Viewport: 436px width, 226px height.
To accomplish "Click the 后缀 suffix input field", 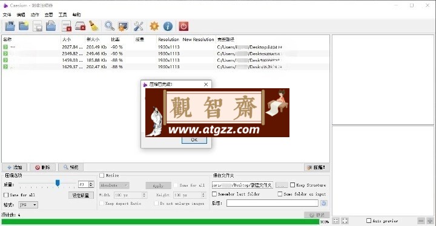I will point(272,203).
